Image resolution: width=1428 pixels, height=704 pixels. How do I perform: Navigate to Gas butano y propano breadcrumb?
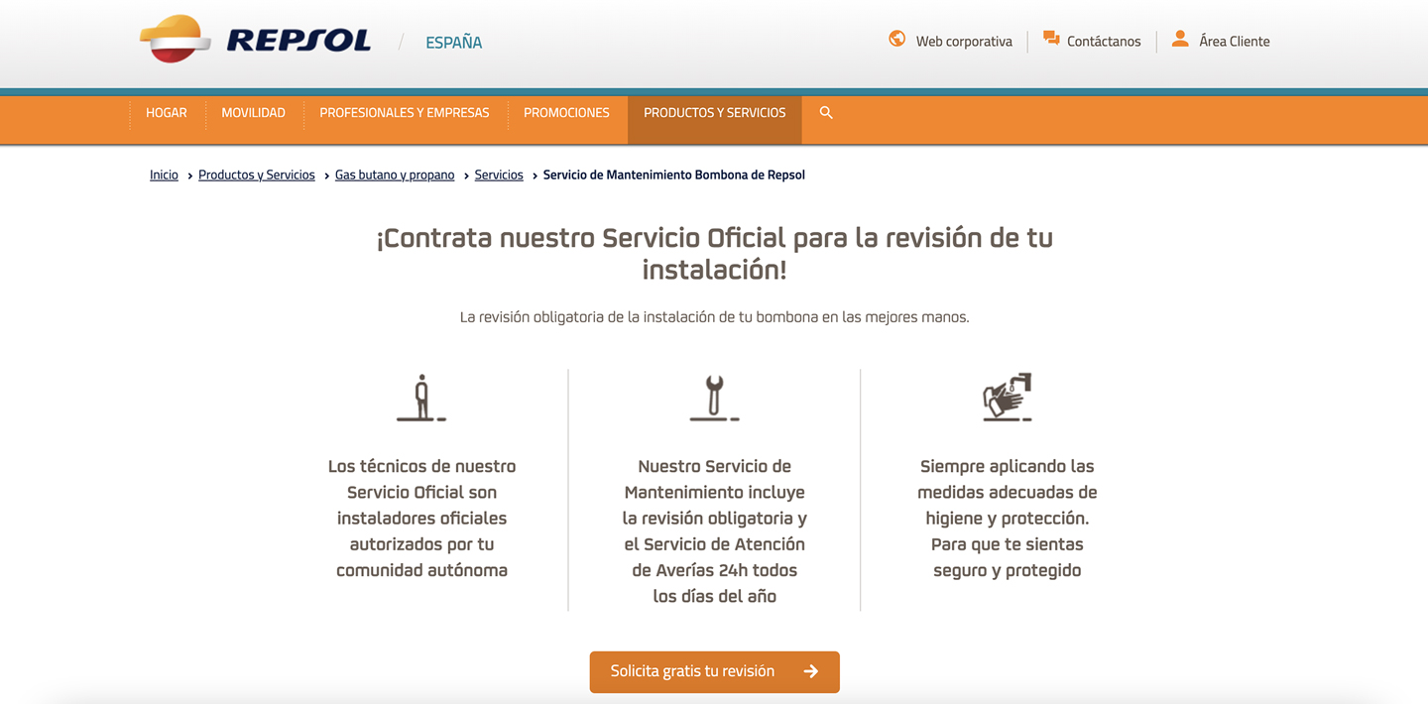pyautogui.click(x=395, y=176)
